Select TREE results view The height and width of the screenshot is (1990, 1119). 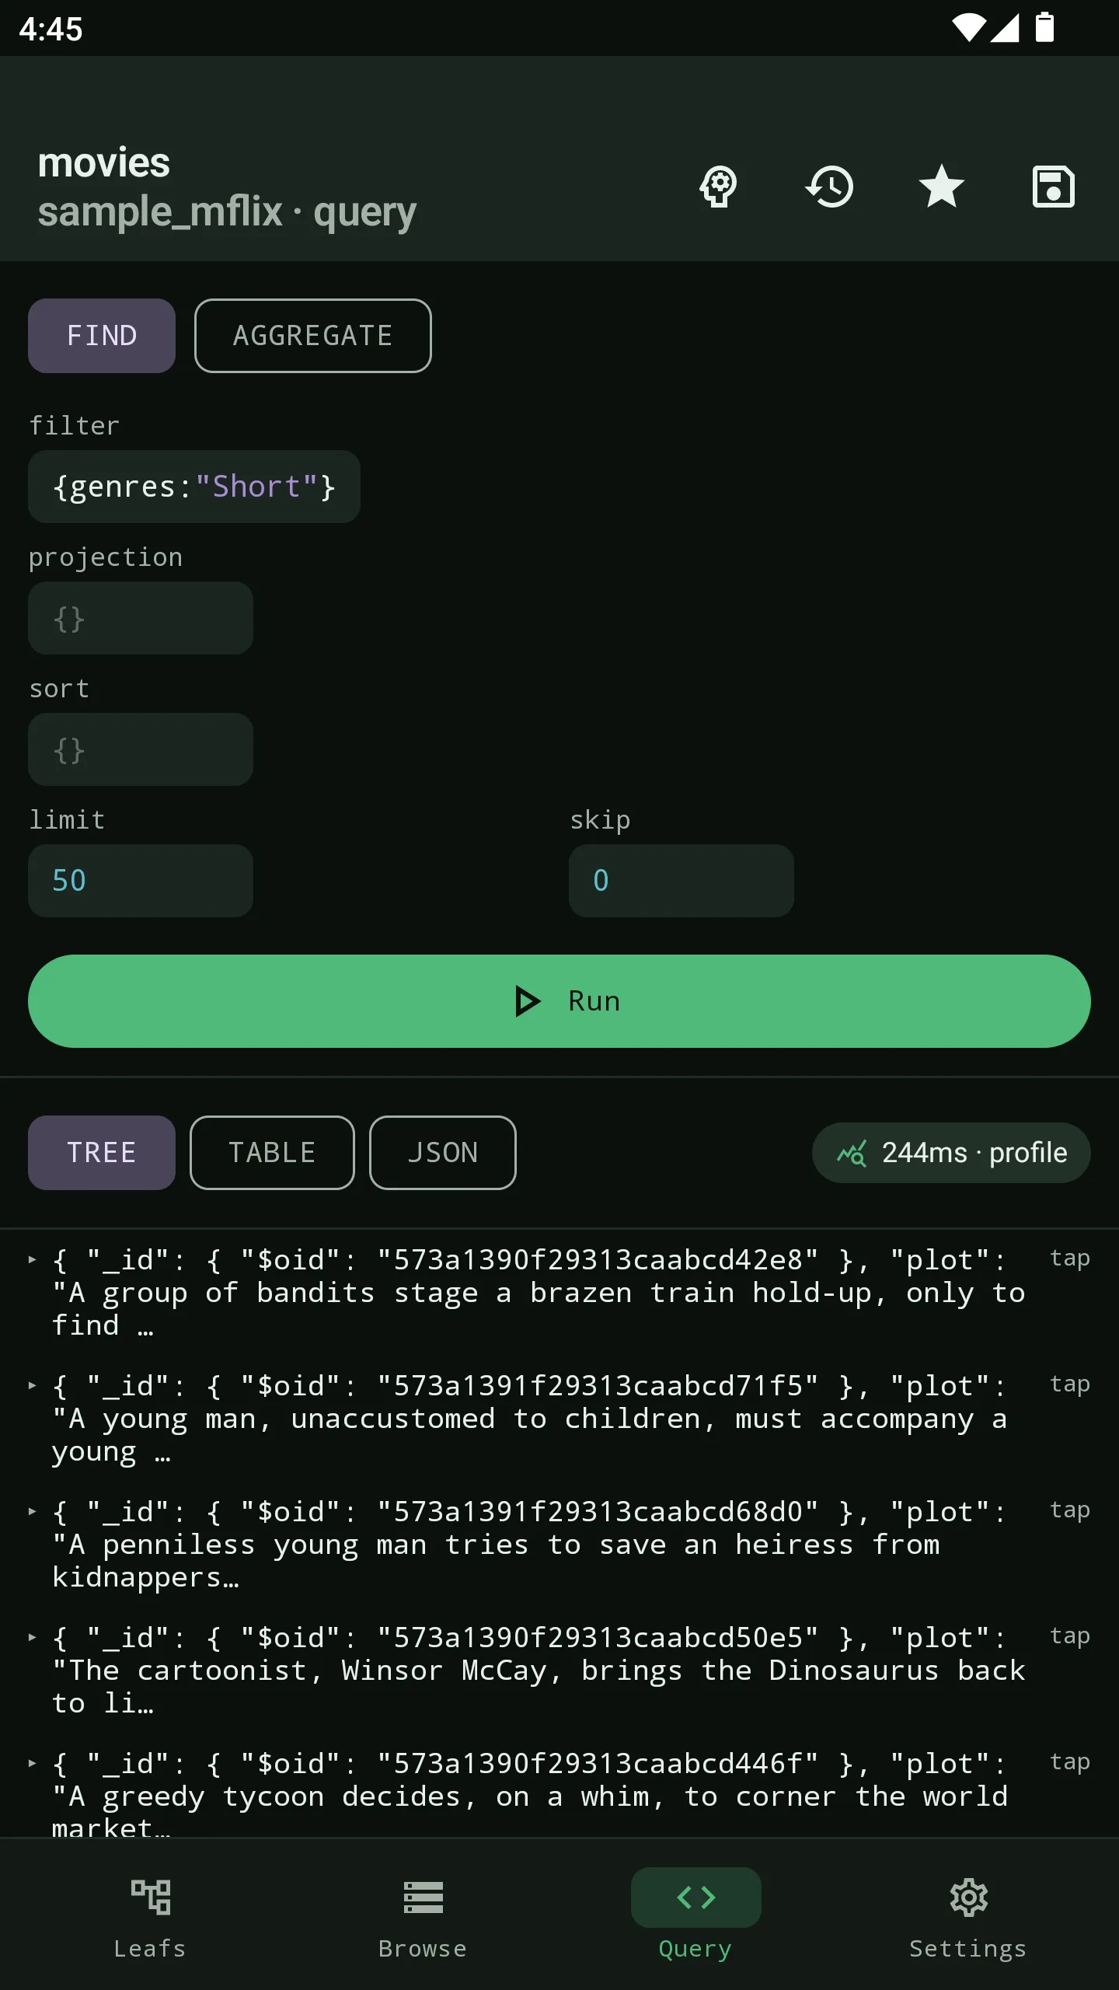point(102,1153)
